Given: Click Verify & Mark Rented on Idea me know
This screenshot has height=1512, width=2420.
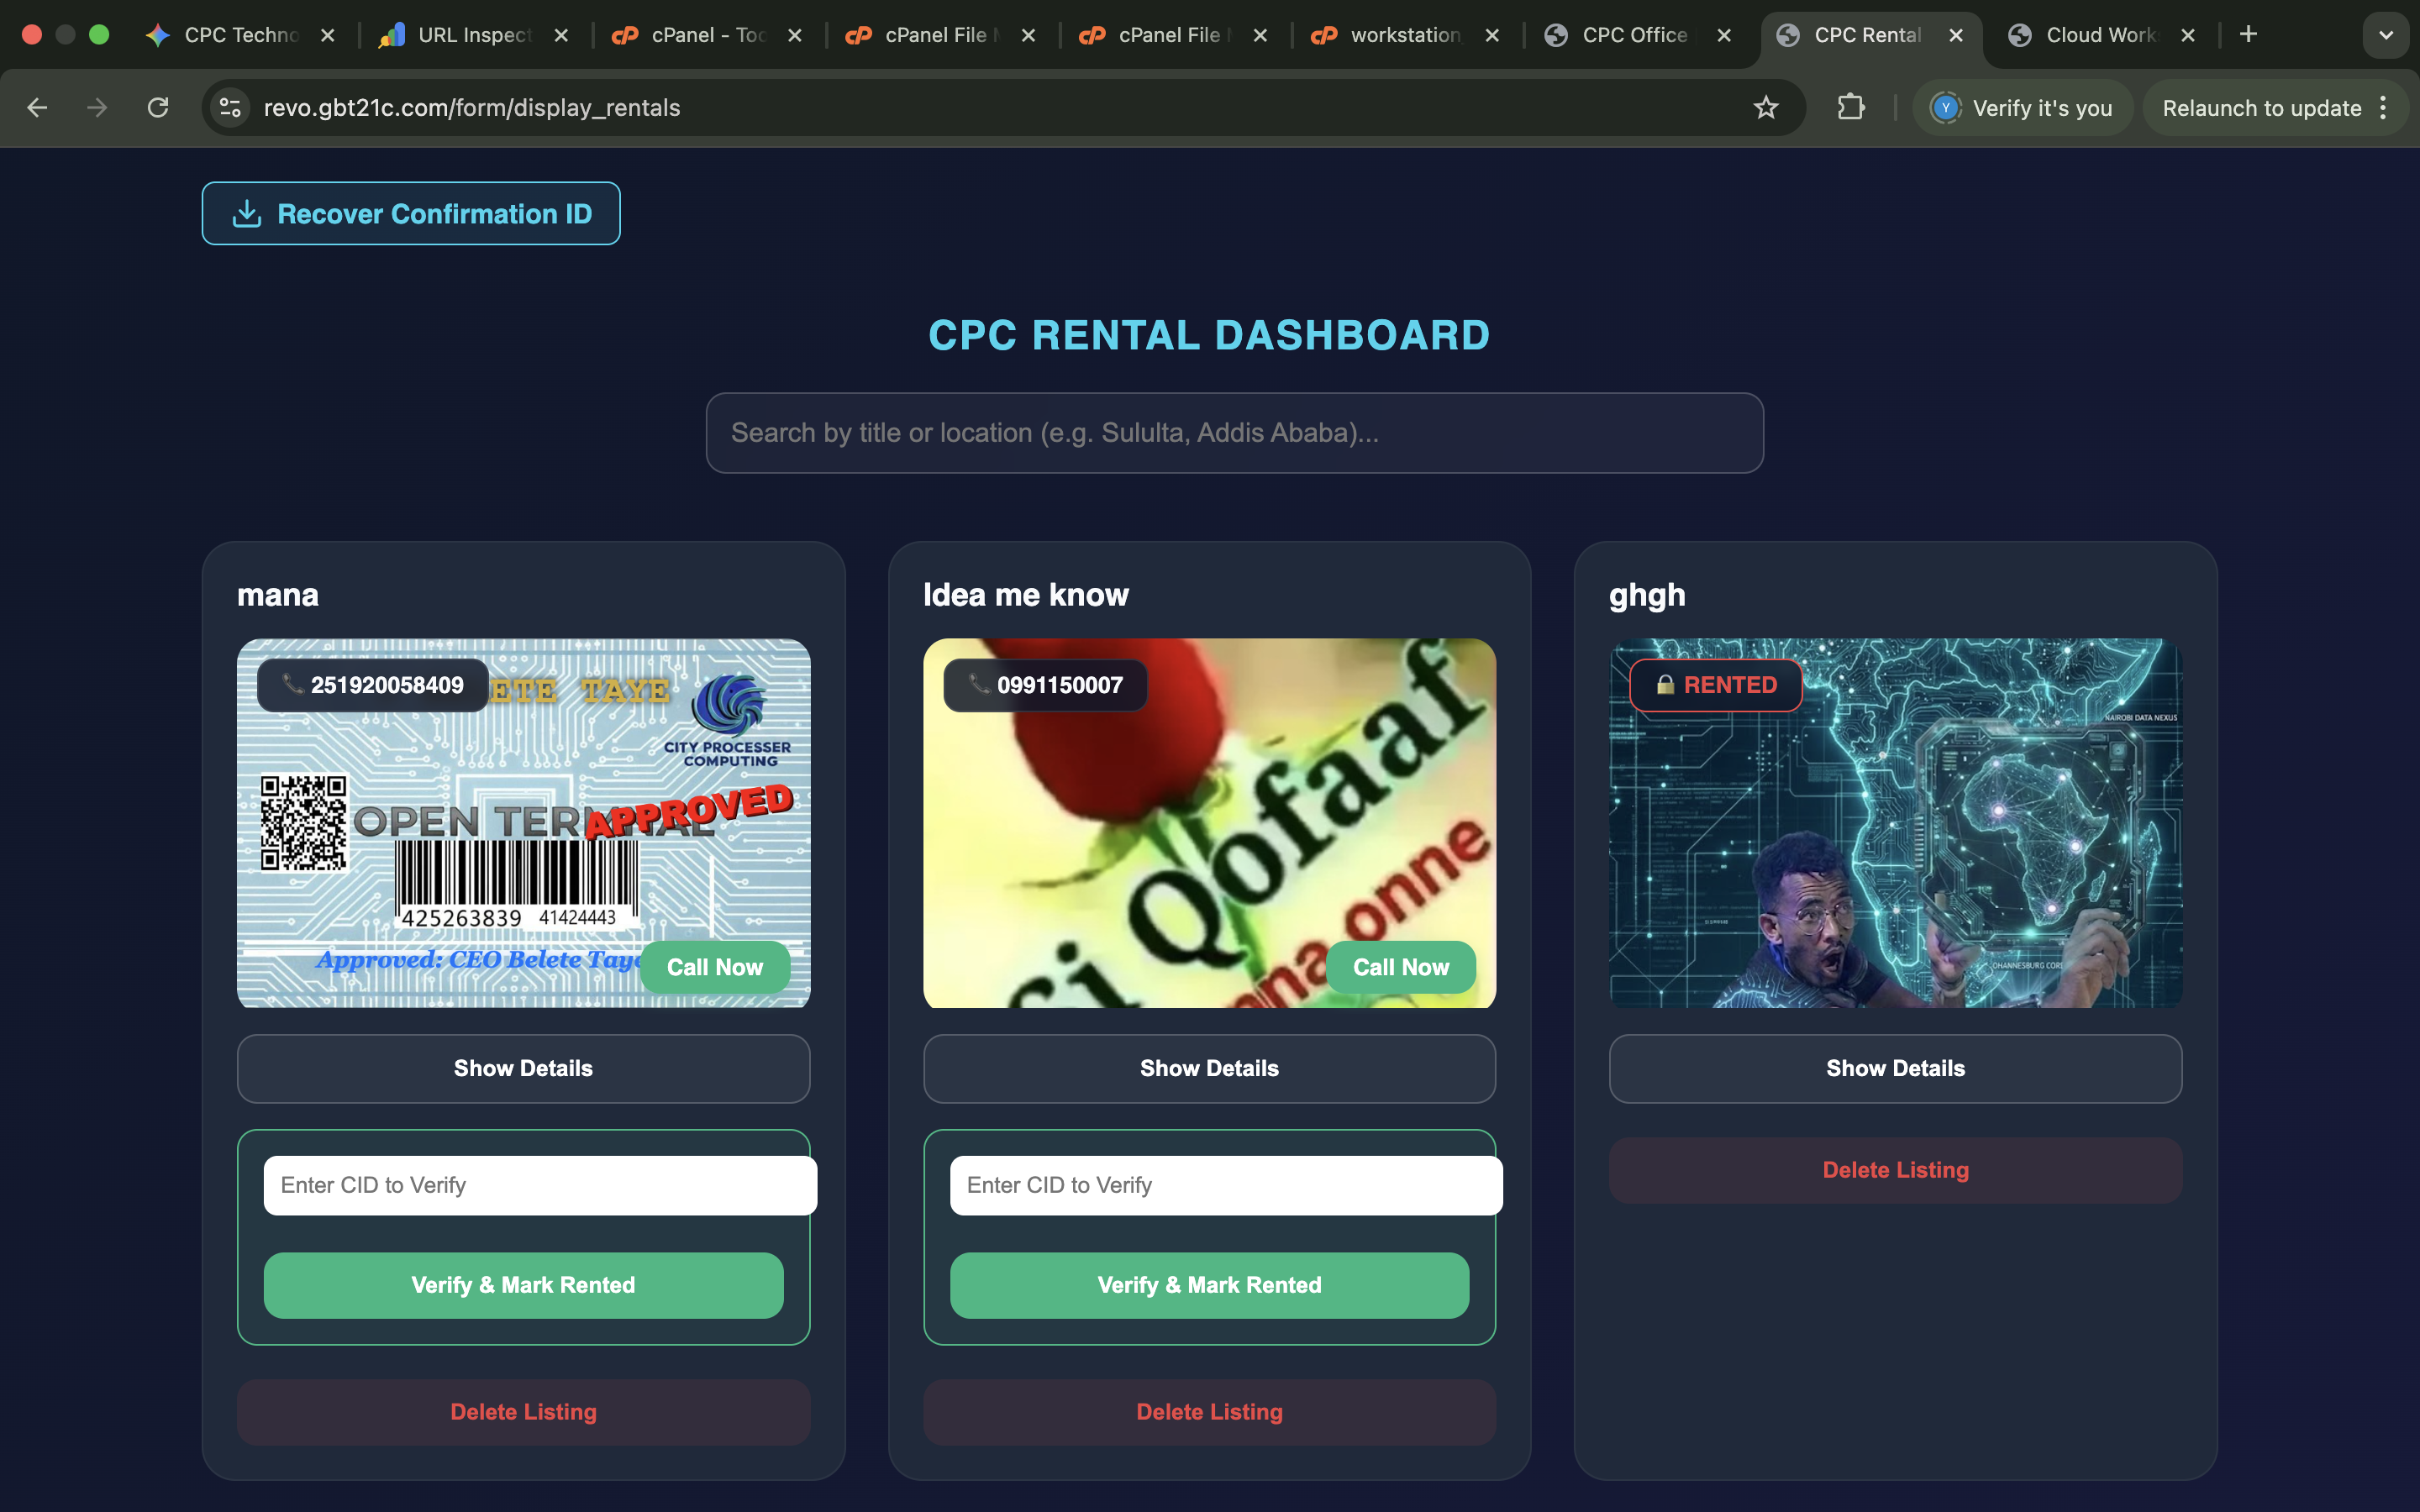Looking at the screenshot, I should (1209, 1285).
